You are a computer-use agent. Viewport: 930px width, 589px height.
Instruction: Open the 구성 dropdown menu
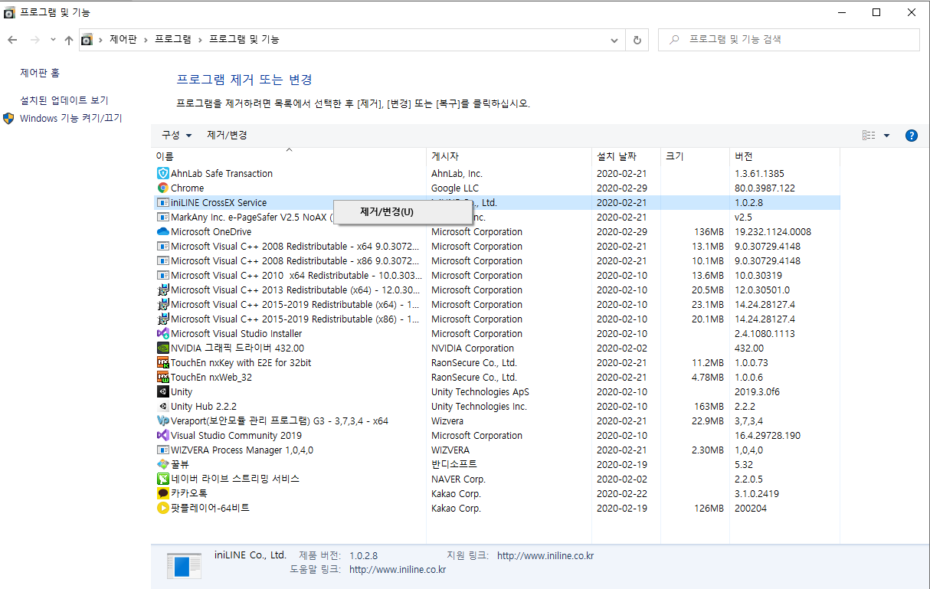click(176, 136)
